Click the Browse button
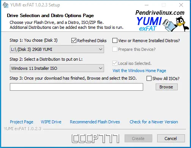Viewport: 191px width, 148px height. [167, 87]
